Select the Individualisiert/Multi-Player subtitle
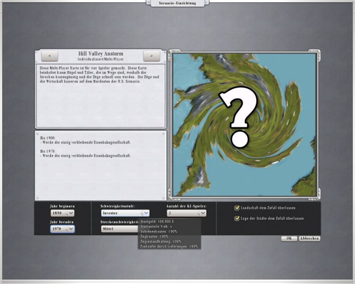This screenshot has height=284, width=355. [100, 59]
